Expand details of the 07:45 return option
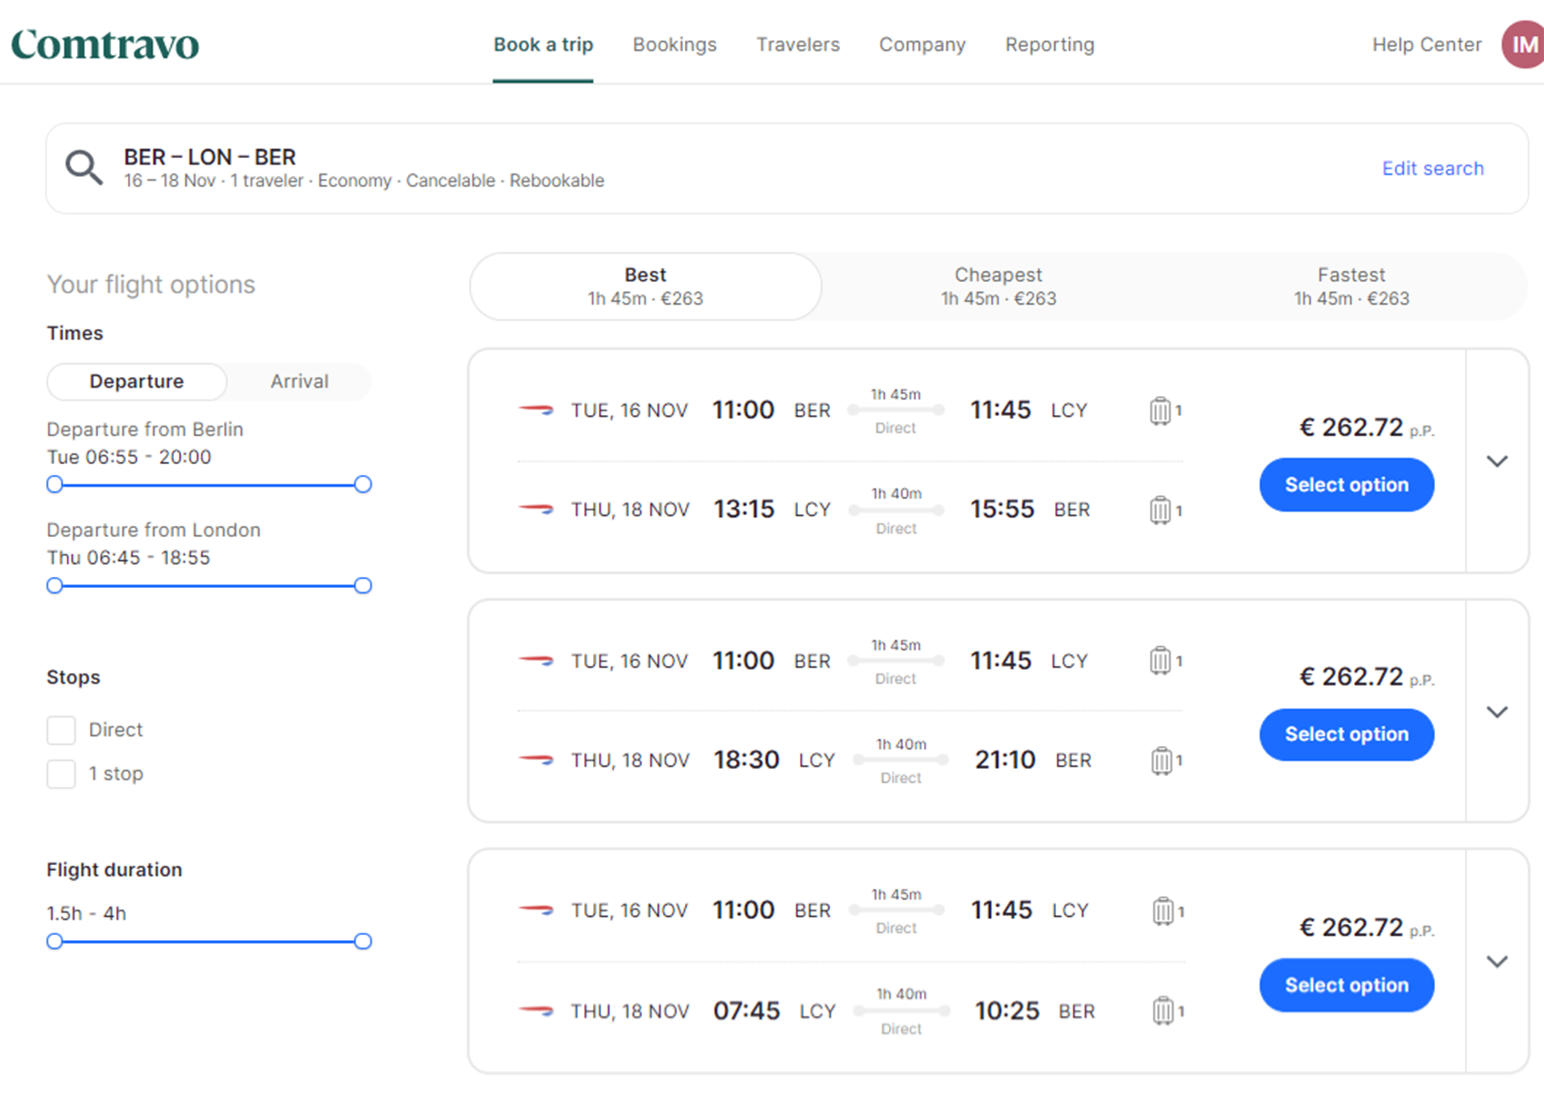1544x1095 pixels. click(x=1497, y=961)
